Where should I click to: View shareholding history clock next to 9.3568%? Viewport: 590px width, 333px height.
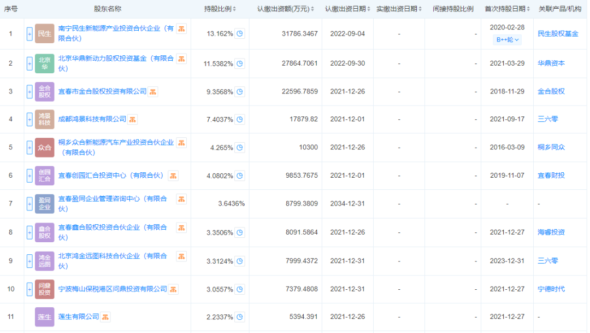coord(240,91)
